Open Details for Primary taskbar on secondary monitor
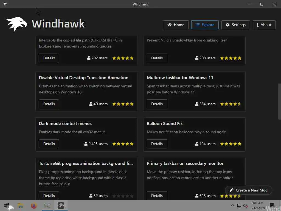281x211 pixels. click(x=157, y=196)
